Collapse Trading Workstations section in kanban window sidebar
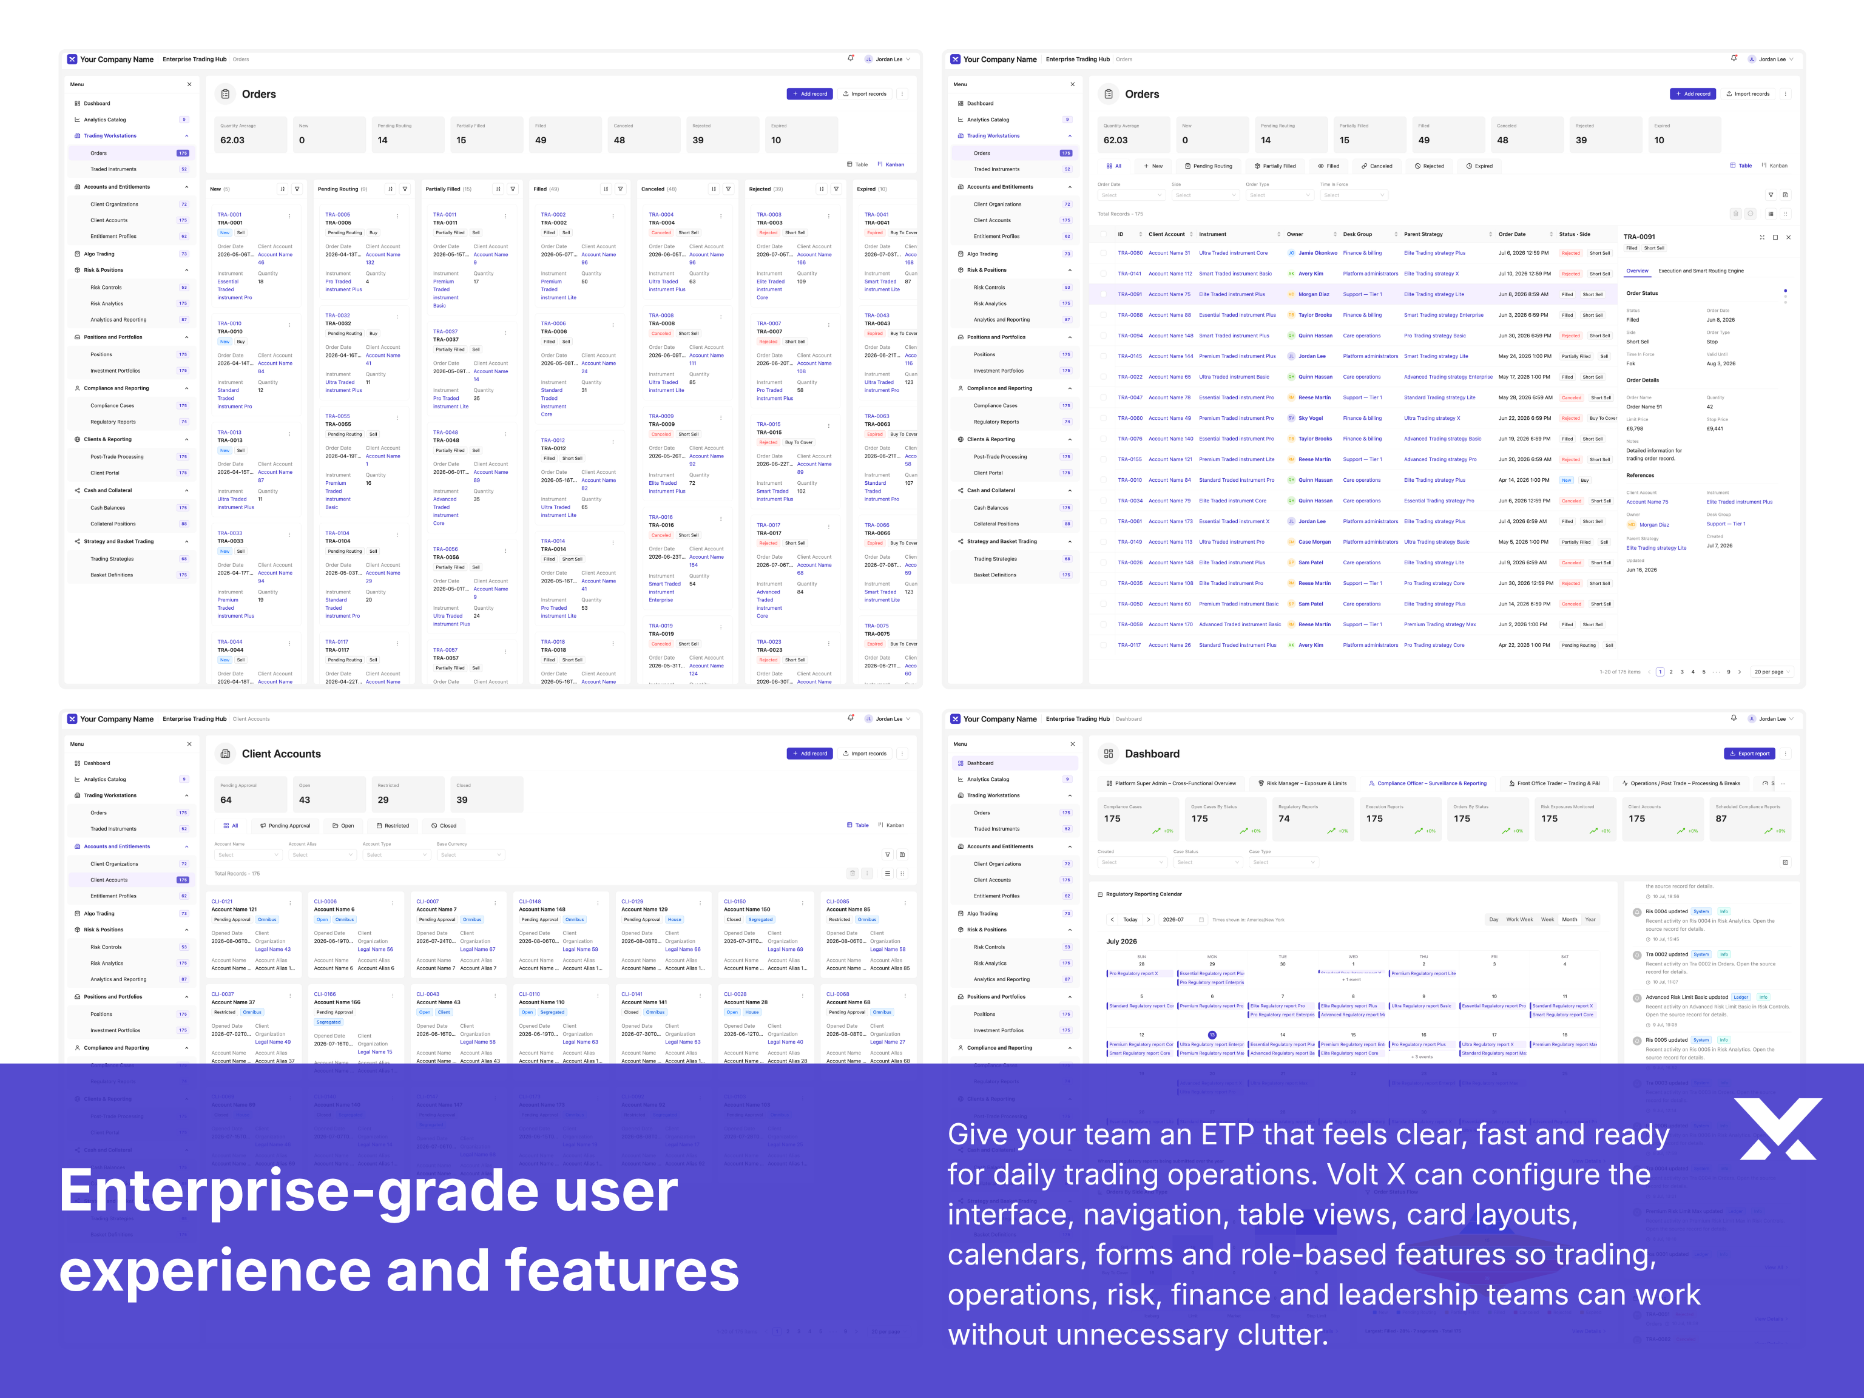 187,136
